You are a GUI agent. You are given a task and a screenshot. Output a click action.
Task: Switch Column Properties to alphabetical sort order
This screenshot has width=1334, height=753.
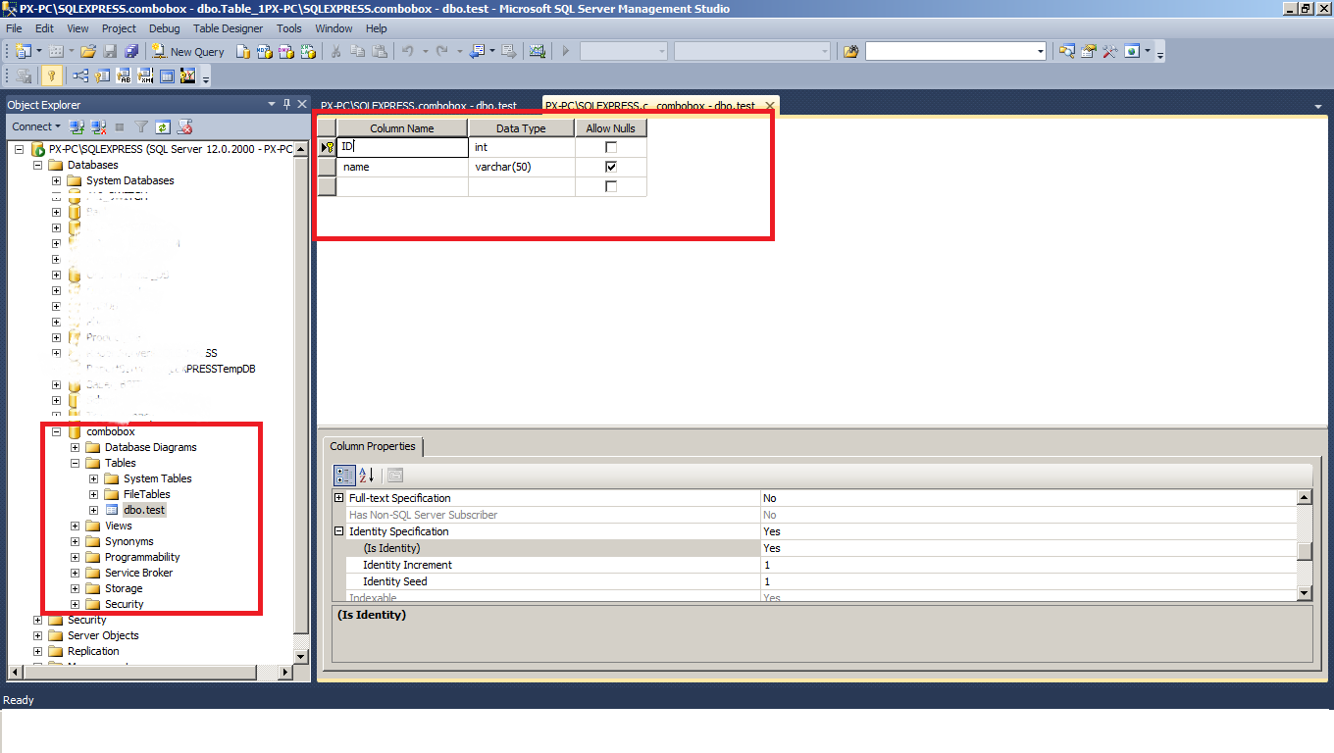[x=365, y=475]
